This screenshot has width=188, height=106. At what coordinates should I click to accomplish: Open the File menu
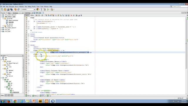click(1, 6)
